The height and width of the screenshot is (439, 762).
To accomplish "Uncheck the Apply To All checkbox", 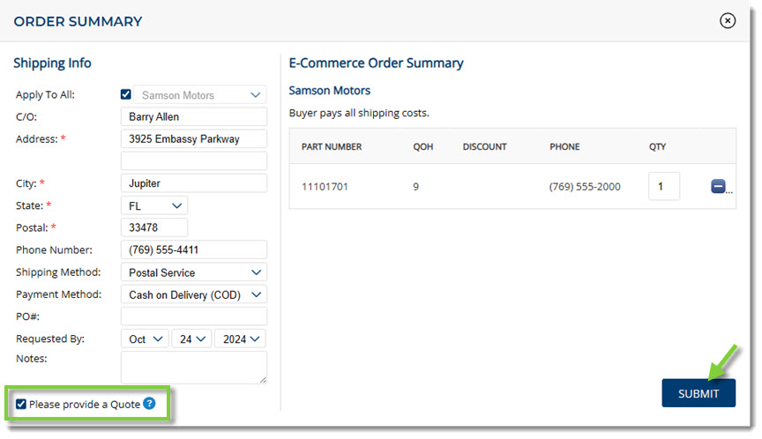I will [126, 94].
